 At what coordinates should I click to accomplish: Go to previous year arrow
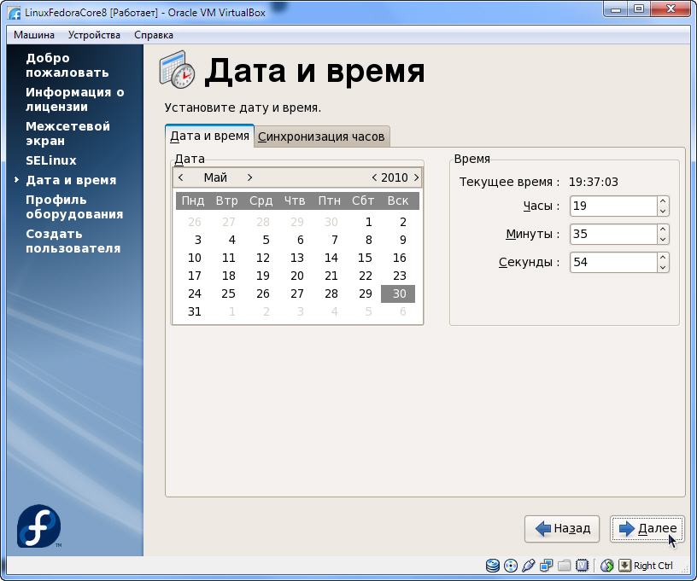click(x=374, y=177)
